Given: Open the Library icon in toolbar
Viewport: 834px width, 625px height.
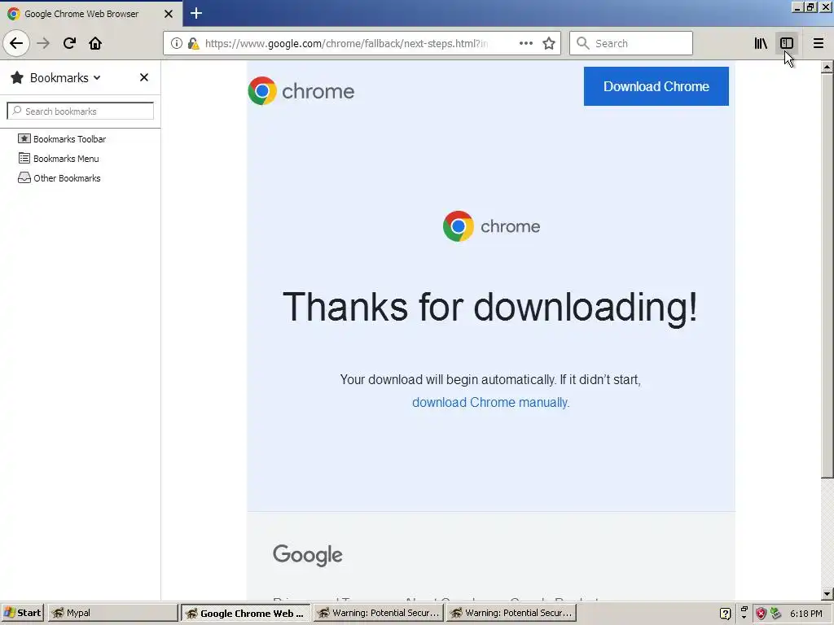Looking at the screenshot, I should [x=761, y=43].
